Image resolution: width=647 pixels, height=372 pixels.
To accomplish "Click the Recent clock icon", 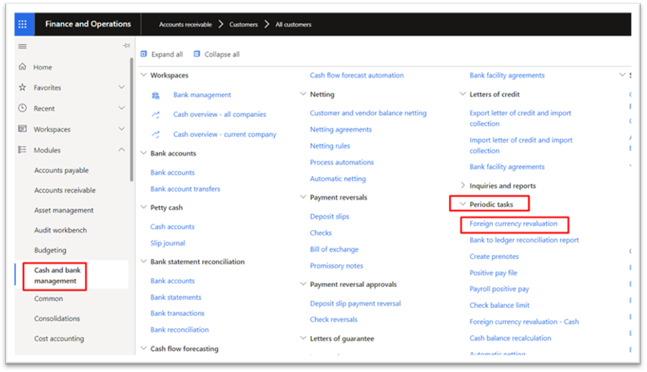I will (22, 108).
